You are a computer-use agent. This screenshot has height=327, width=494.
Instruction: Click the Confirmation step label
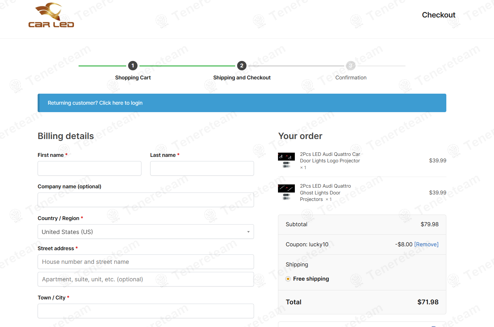click(351, 78)
